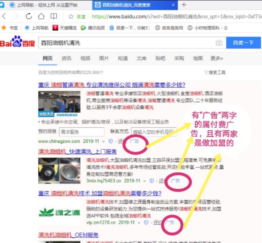Close the 酉阳油烟机清洗 Baidu search tab

173,5
